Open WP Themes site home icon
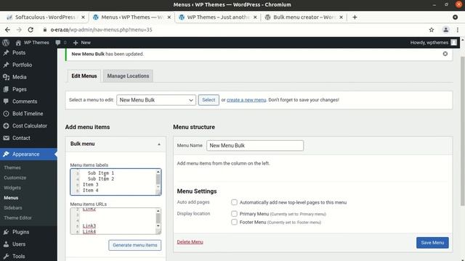This screenshot has height=261, width=465. click(x=18, y=43)
